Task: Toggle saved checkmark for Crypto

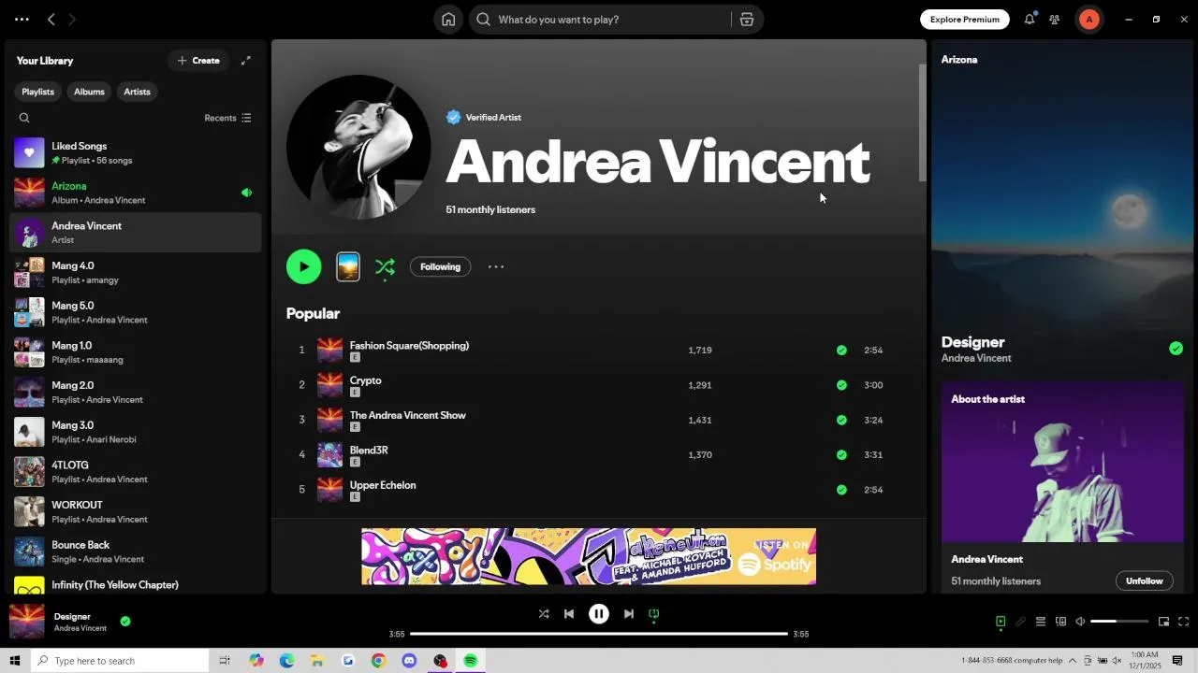Action: (841, 385)
